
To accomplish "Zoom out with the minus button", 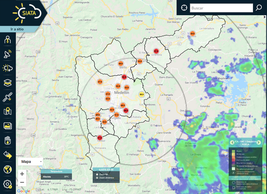I will point(22,182).
